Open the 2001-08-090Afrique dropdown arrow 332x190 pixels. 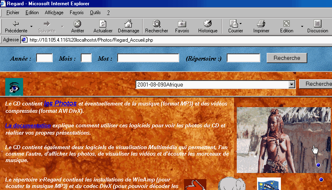click(292, 84)
